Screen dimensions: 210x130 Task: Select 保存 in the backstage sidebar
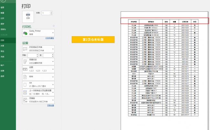(2, 24)
